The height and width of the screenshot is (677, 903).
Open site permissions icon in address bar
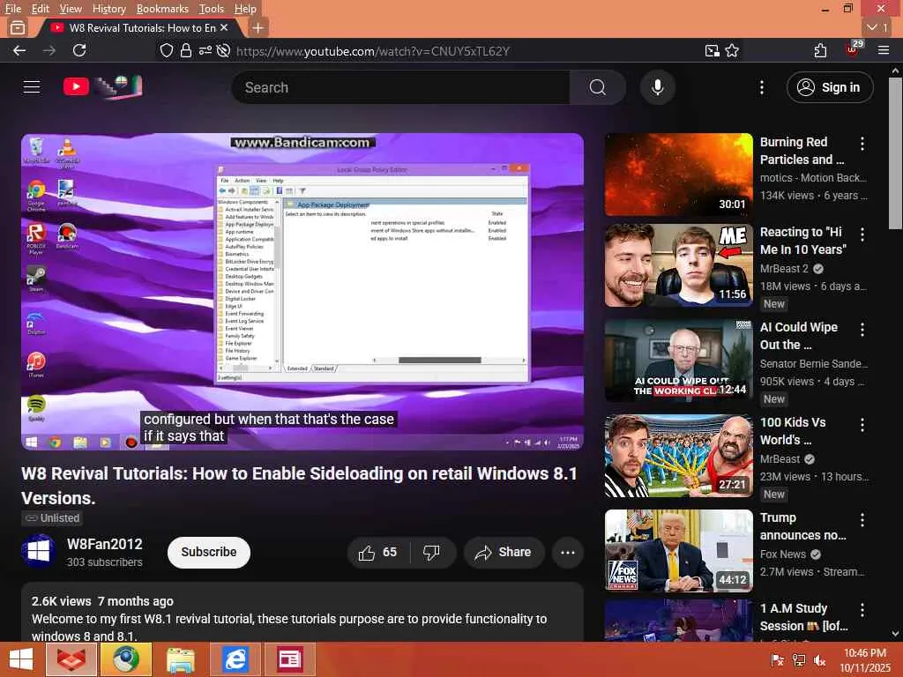(x=205, y=50)
